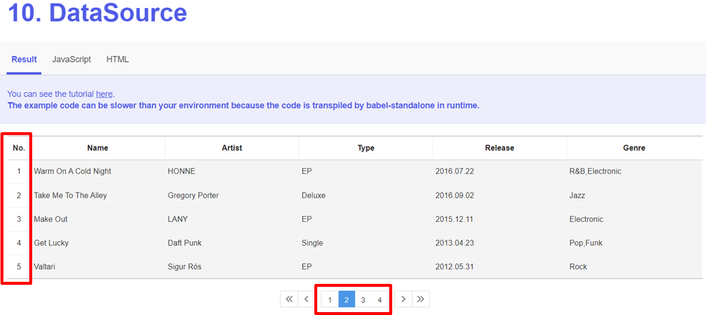The image size is (706, 315).
Task: Click the Genre column header
Action: pyautogui.click(x=634, y=148)
